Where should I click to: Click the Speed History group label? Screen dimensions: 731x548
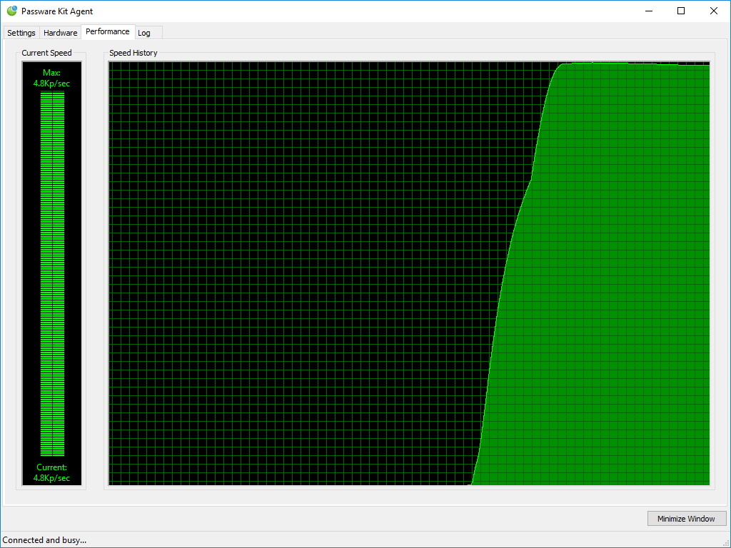point(133,53)
